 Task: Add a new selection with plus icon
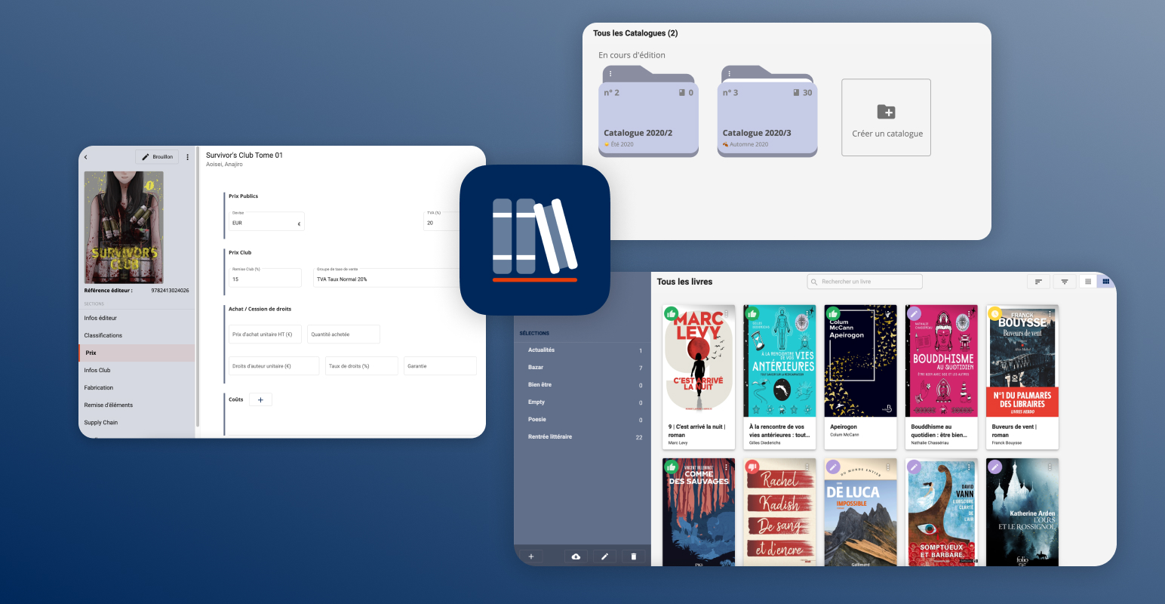pos(531,556)
